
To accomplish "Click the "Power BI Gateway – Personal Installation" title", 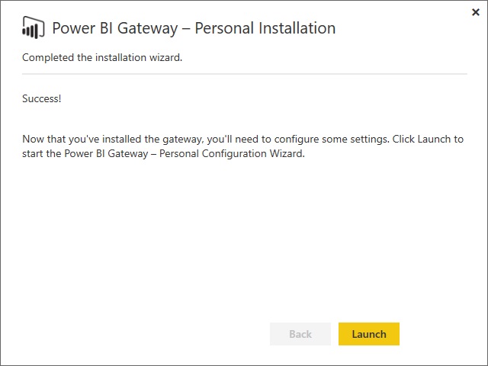I will (x=194, y=28).
